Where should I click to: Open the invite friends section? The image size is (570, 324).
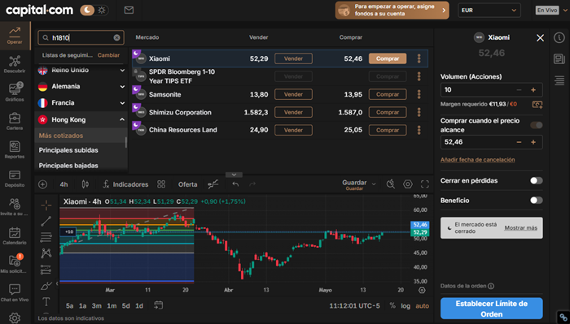[x=15, y=207]
